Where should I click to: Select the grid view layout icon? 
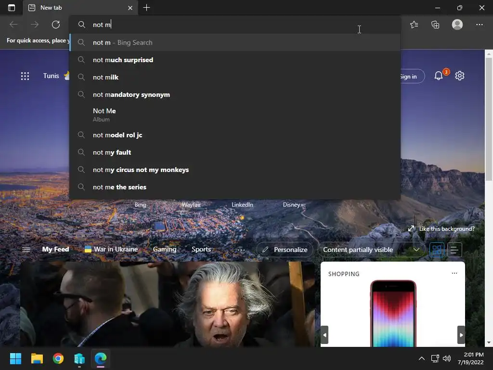pyautogui.click(x=437, y=250)
